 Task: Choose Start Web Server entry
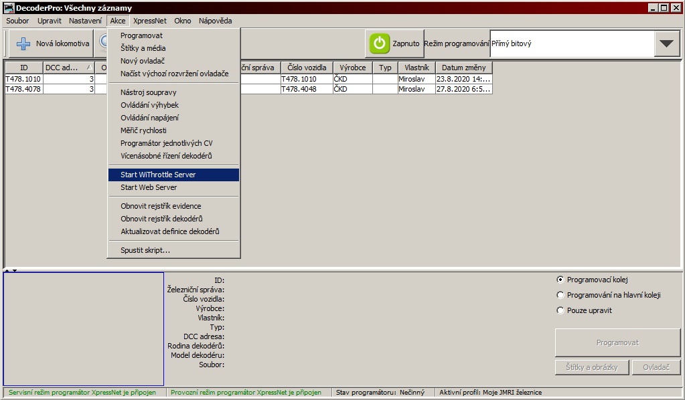pos(173,187)
